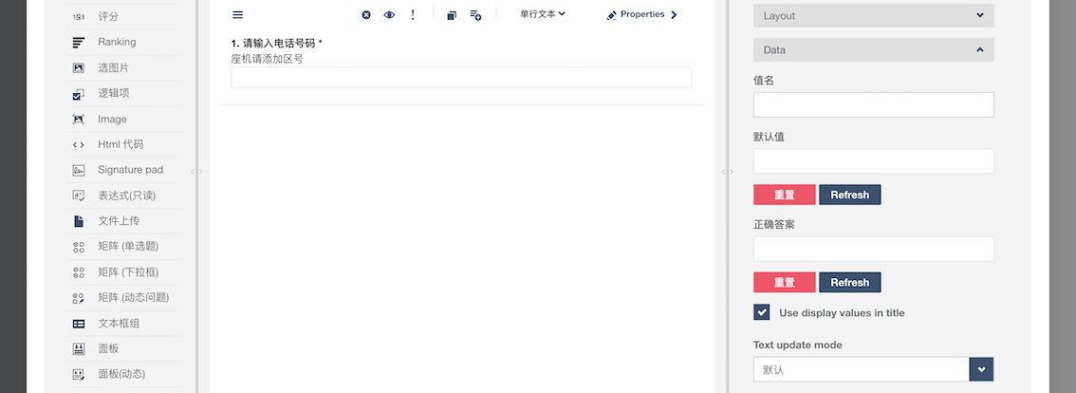The width and height of the screenshot is (1076, 393).
Task: Add a 矩阵 (动态问题) dynamic matrix
Action: [125, 297]
